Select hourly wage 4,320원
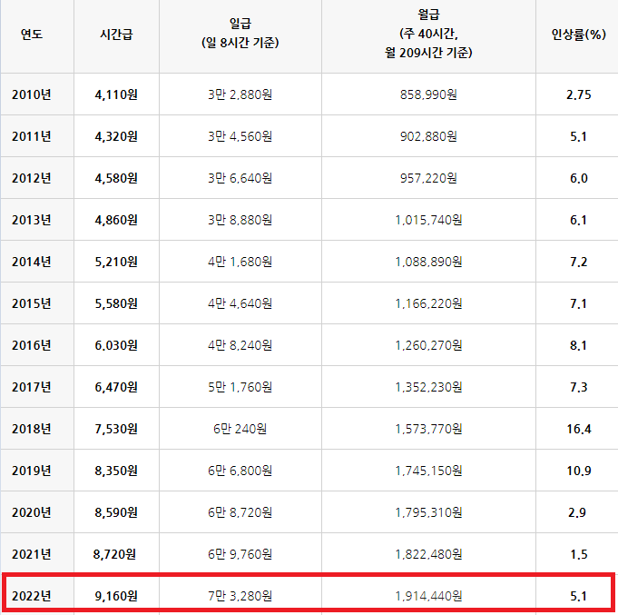The width and height of the screenshot is (618, 615). pos(116,136)
